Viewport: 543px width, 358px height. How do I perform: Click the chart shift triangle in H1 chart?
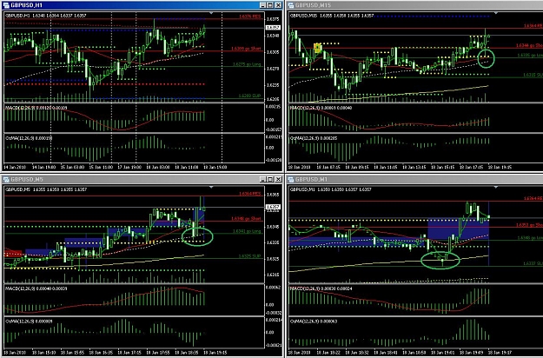tap(211, 13)
